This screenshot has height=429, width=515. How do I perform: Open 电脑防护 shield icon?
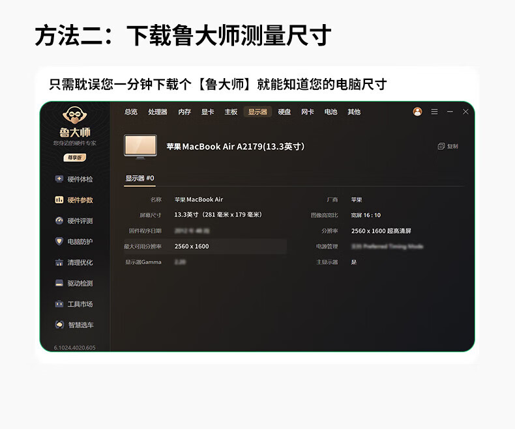click(x=59, y=242)
